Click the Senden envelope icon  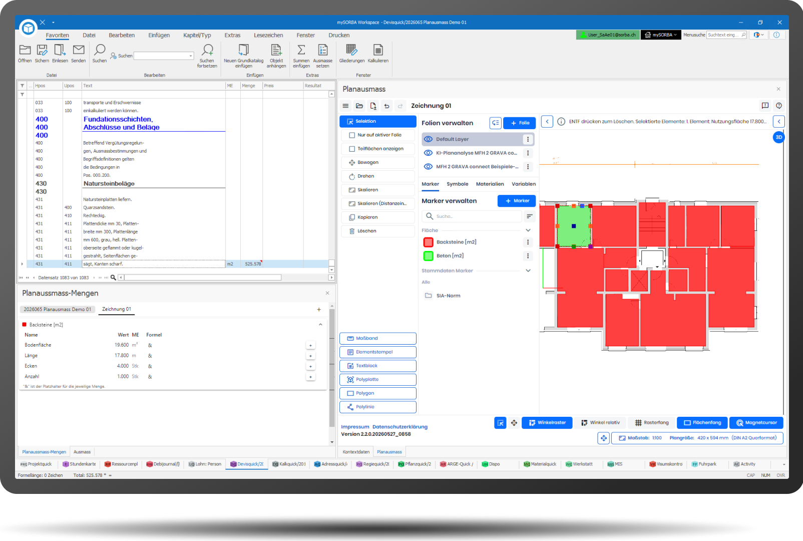pos(79,50)
